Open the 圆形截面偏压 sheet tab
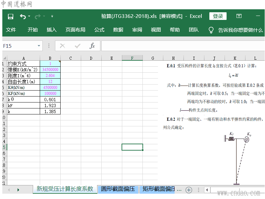 118,189
